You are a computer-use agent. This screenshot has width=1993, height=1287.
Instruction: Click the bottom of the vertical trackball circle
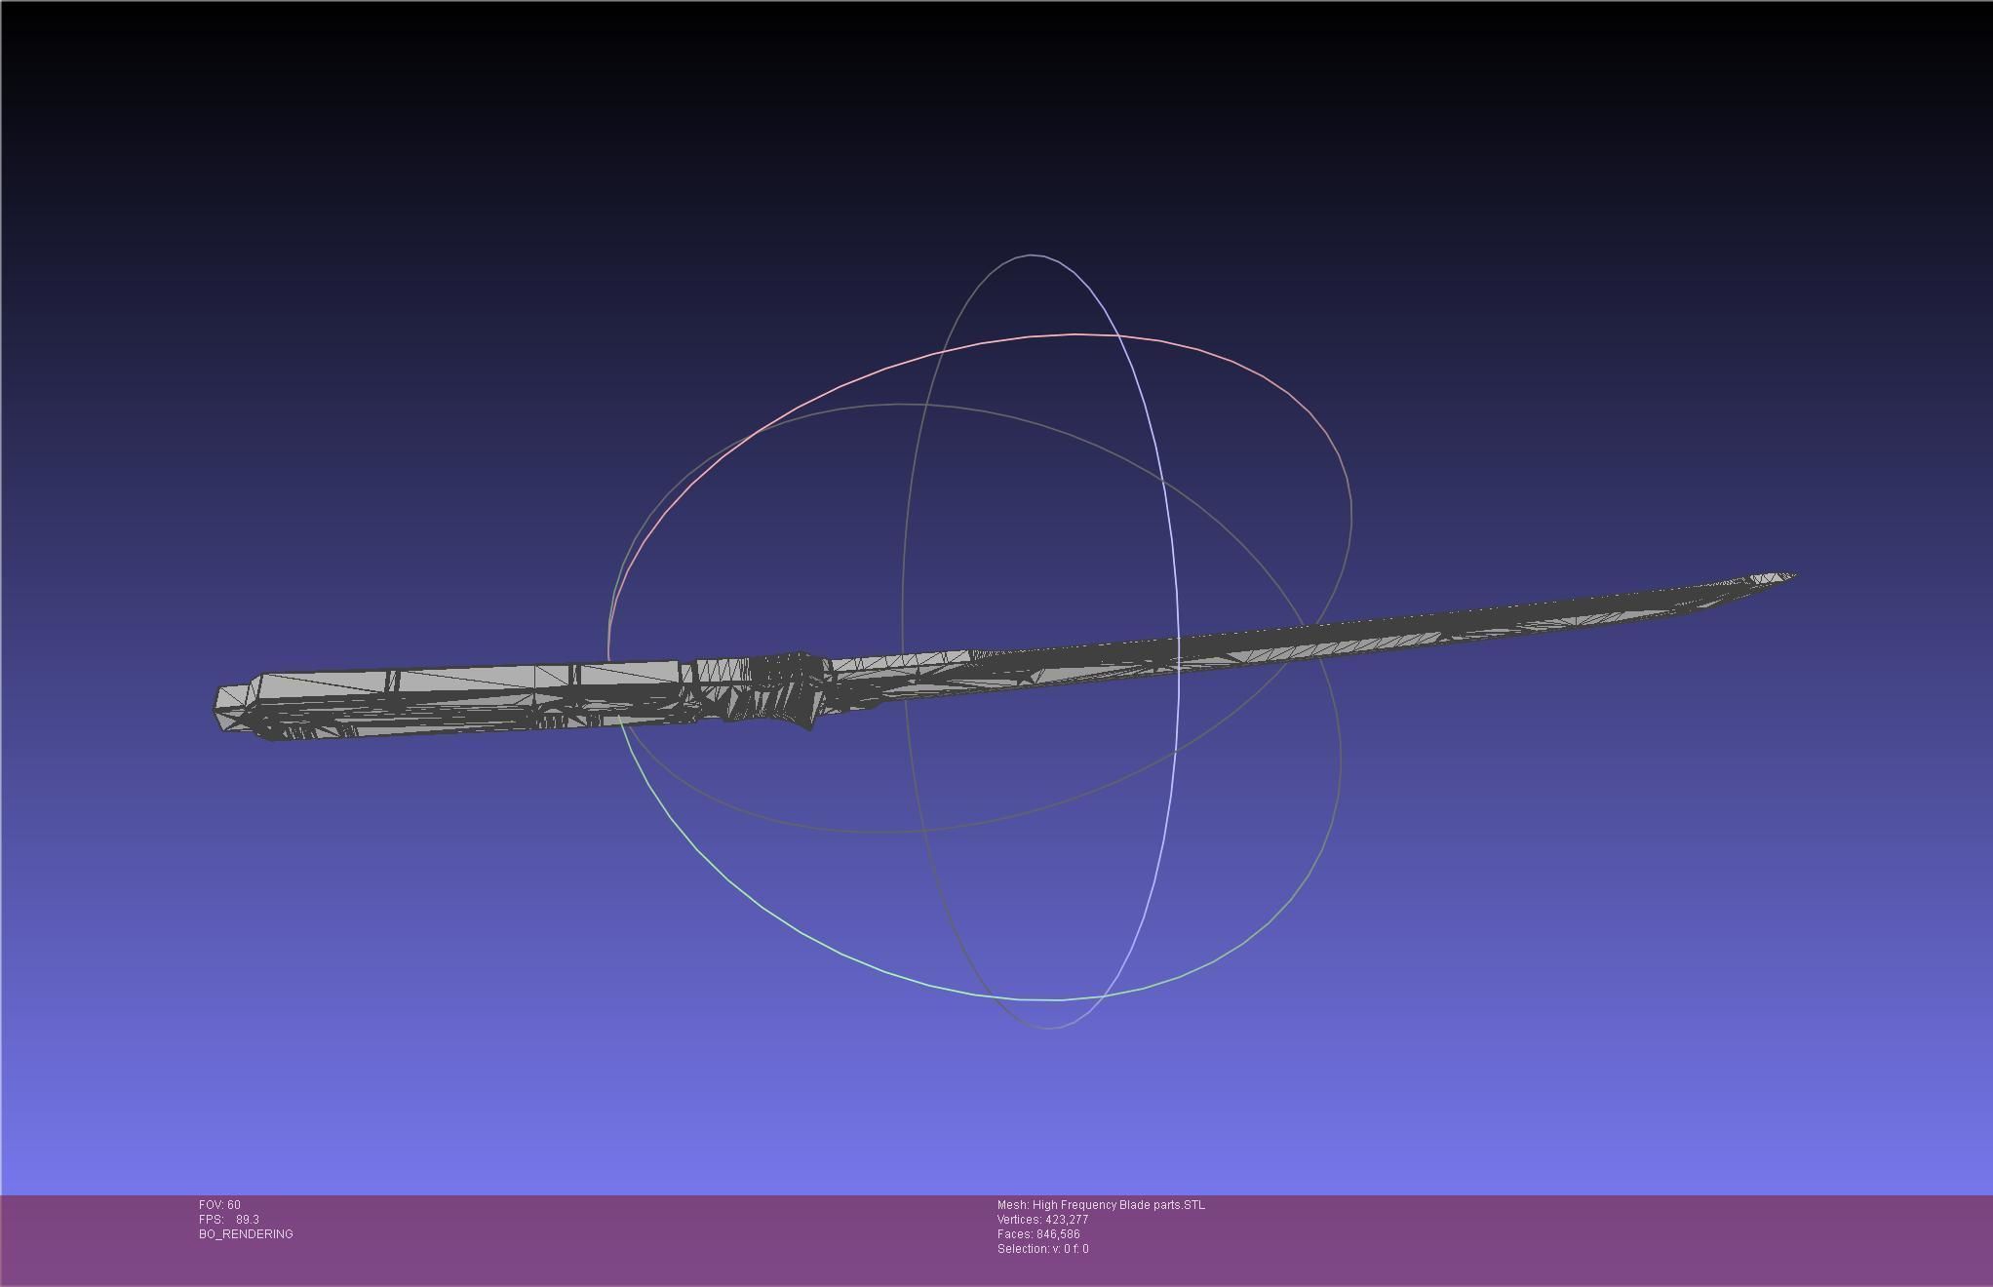pos(1049,1027)
